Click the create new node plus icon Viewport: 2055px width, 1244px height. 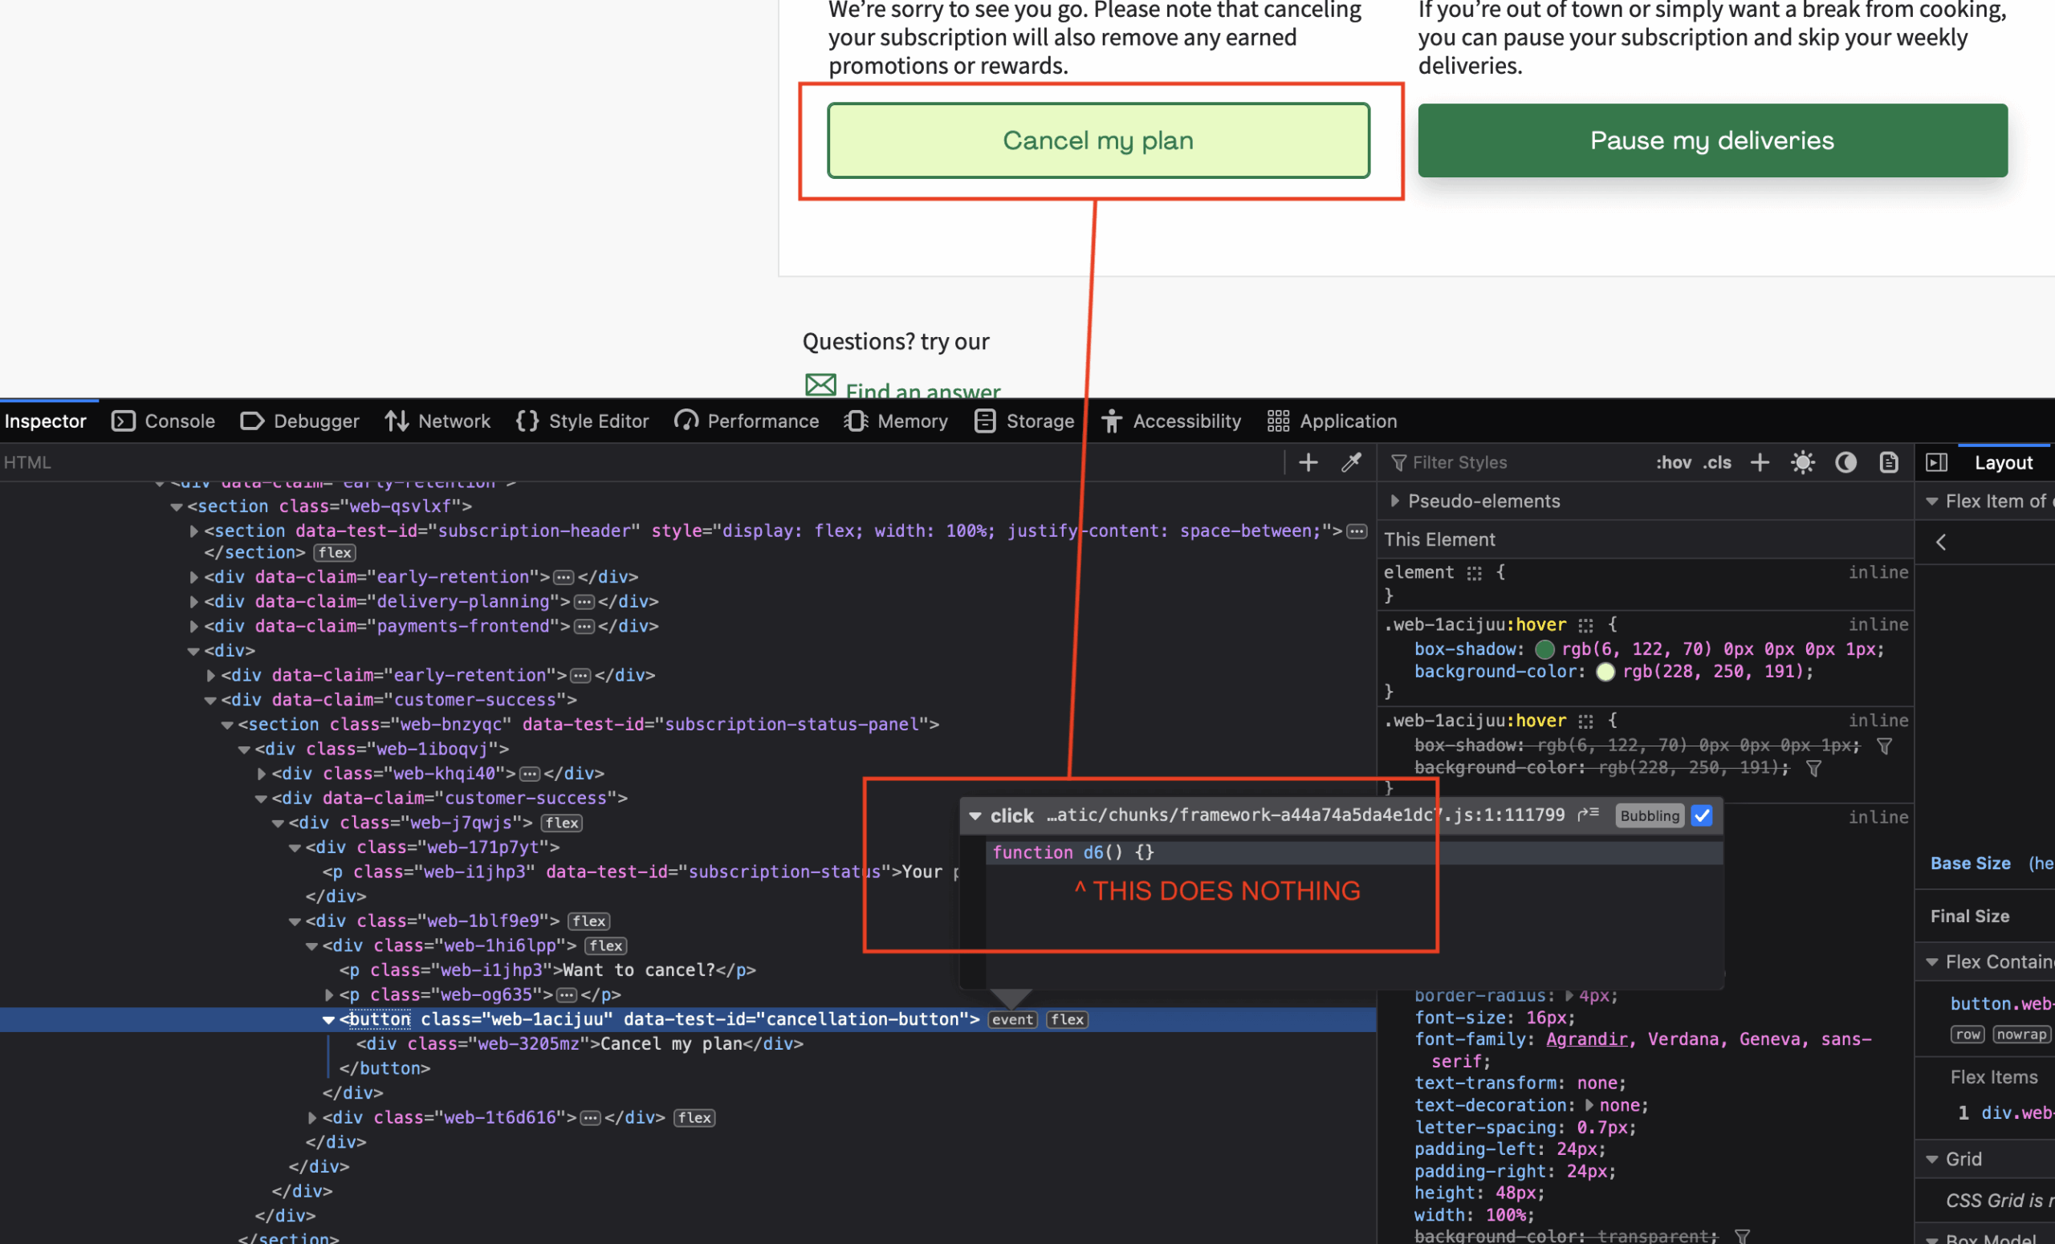tap(1308, 463)
